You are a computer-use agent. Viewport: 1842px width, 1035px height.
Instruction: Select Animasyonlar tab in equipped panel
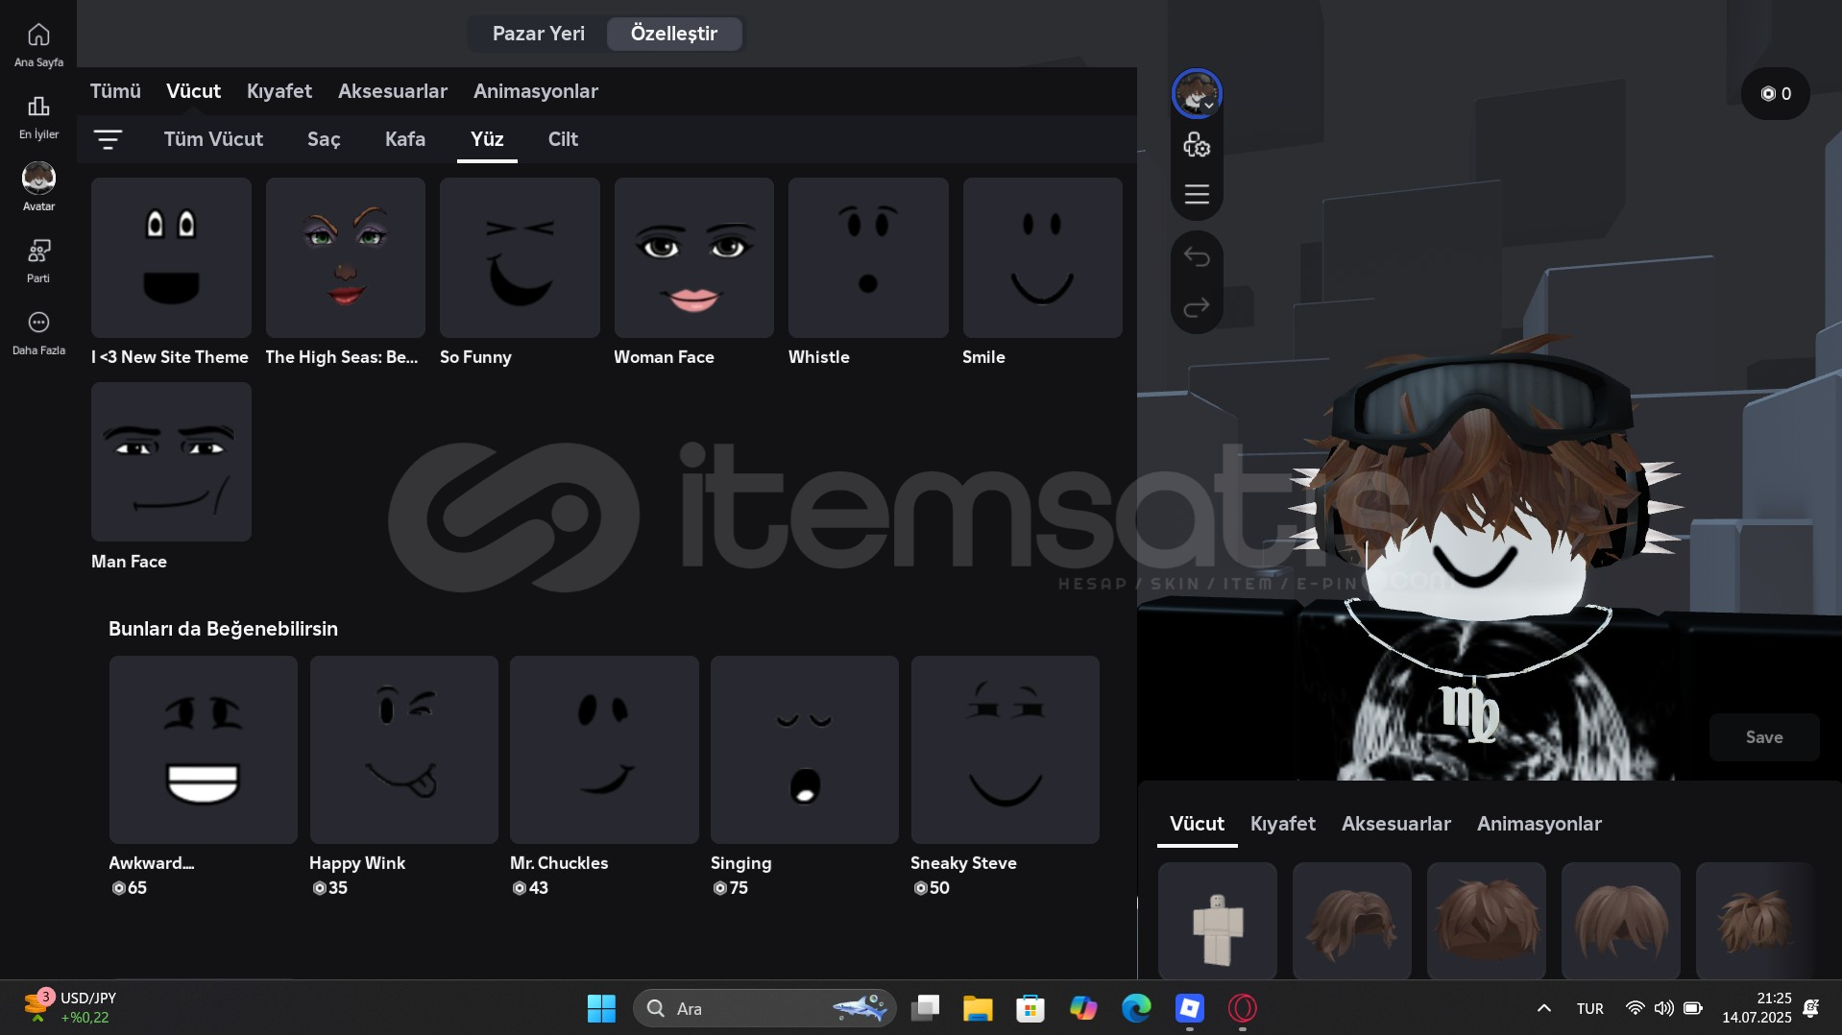1539,824
